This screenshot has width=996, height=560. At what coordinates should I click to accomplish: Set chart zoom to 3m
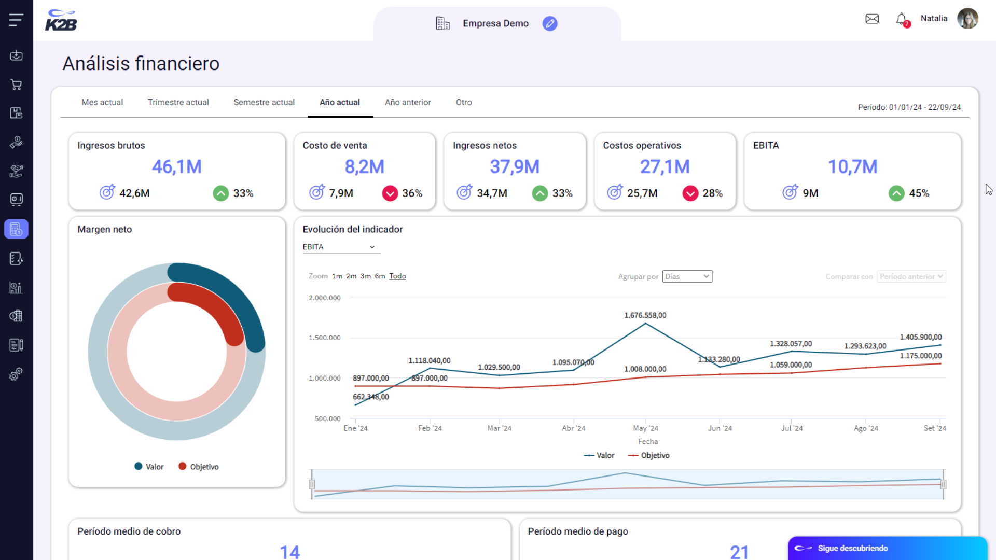tap(365, 276)
